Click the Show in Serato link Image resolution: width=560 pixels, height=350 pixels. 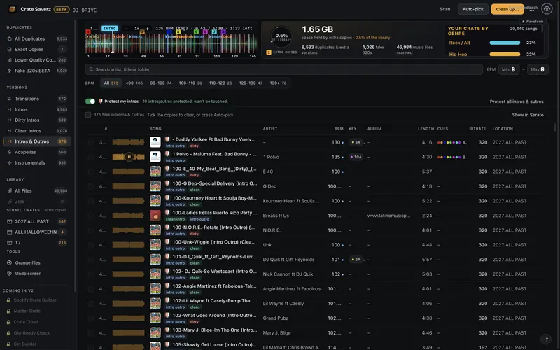(528, 115)
